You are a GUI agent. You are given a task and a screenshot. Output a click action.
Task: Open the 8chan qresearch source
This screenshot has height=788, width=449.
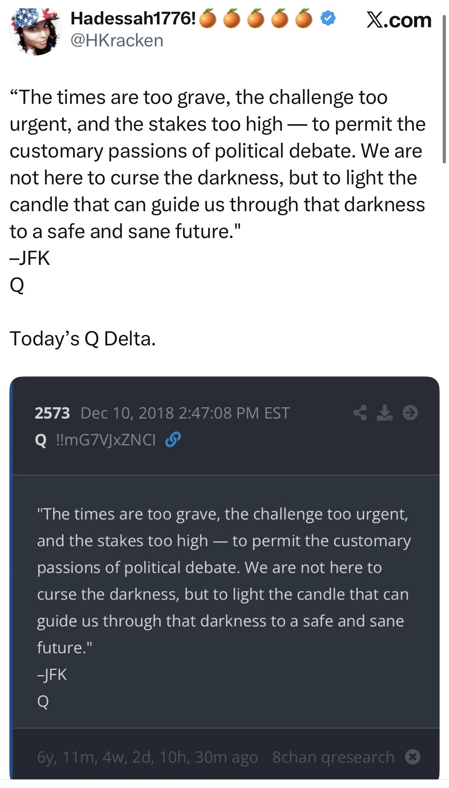333,757
